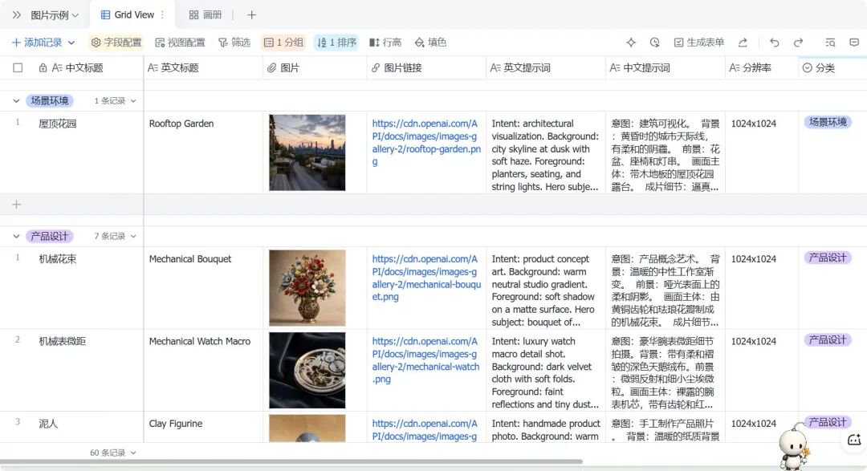Click 添加记录 to add a record
The width and height of the screenshot is (867, 471).
point(37,43)
